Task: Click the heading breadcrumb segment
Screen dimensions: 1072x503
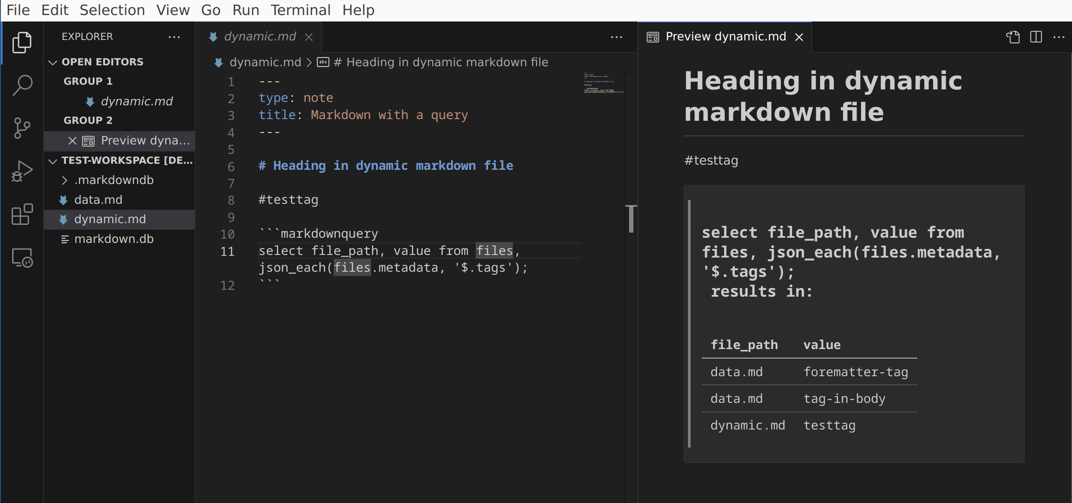Action: (441, 62)
